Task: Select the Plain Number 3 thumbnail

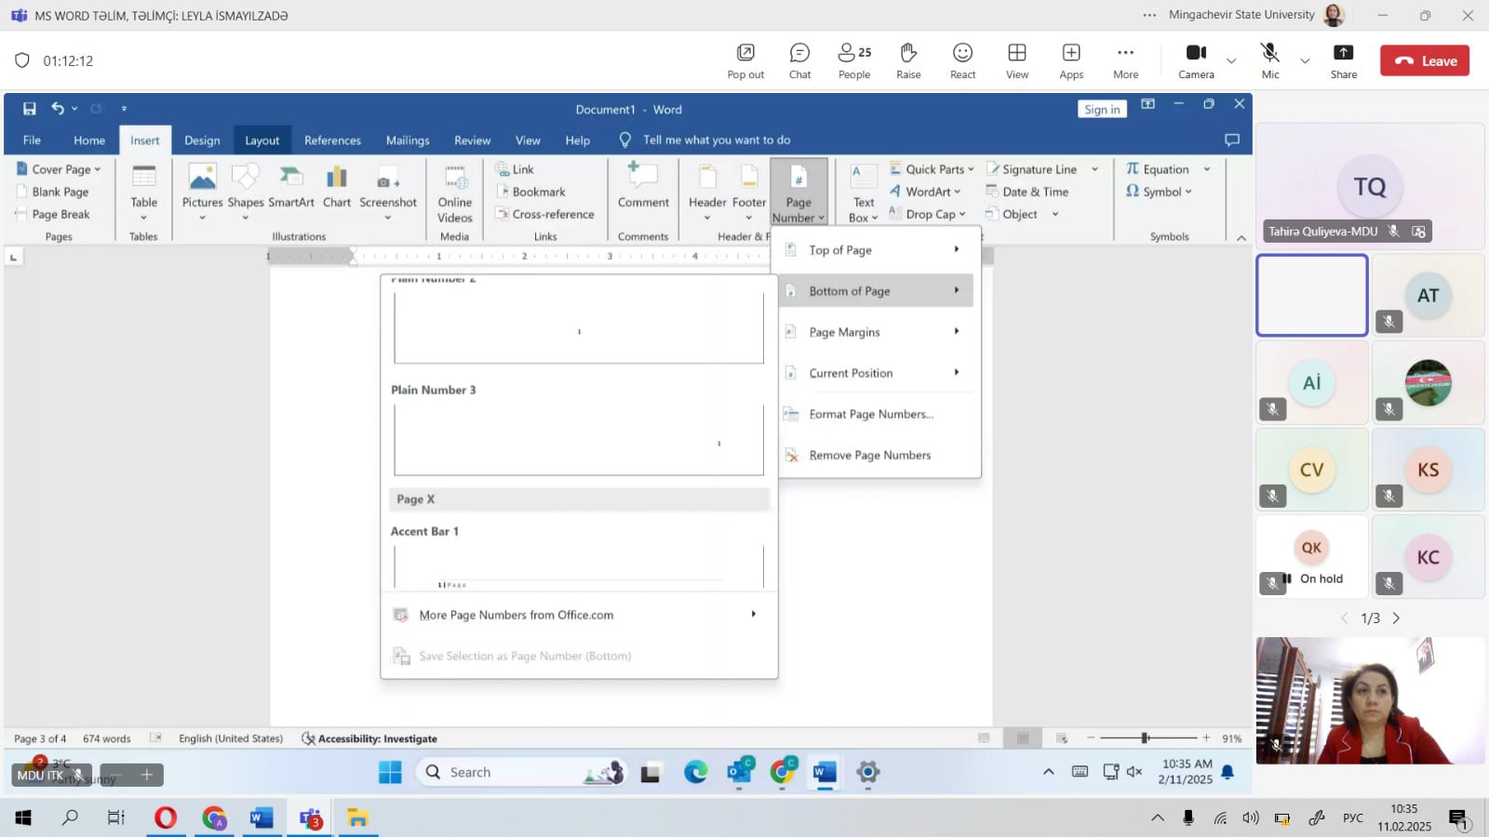Action: point(579,438)
